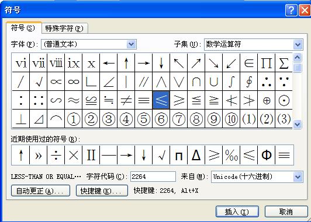The image size is (311, 222).
Task: Click the symbol grid scrollbar thumb
Action: coord(297,68)
